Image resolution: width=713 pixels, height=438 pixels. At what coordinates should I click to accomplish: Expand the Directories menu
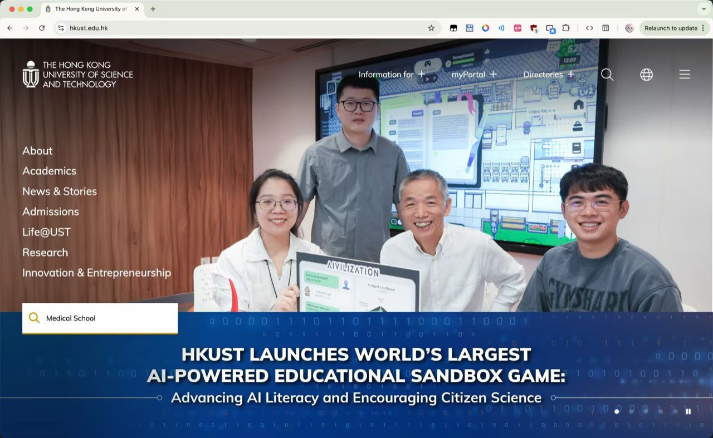(x=549, y=75)
